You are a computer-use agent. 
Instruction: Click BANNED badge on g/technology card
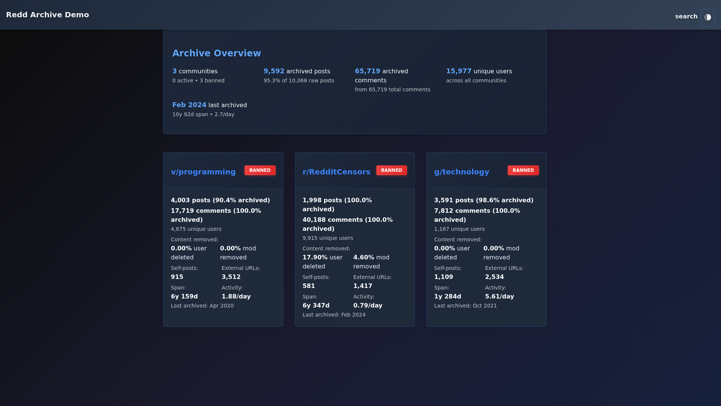523,170
